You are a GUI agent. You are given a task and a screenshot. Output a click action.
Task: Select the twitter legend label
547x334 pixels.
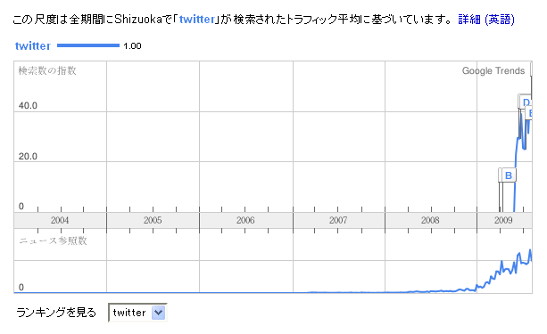[x=33, y=45]
